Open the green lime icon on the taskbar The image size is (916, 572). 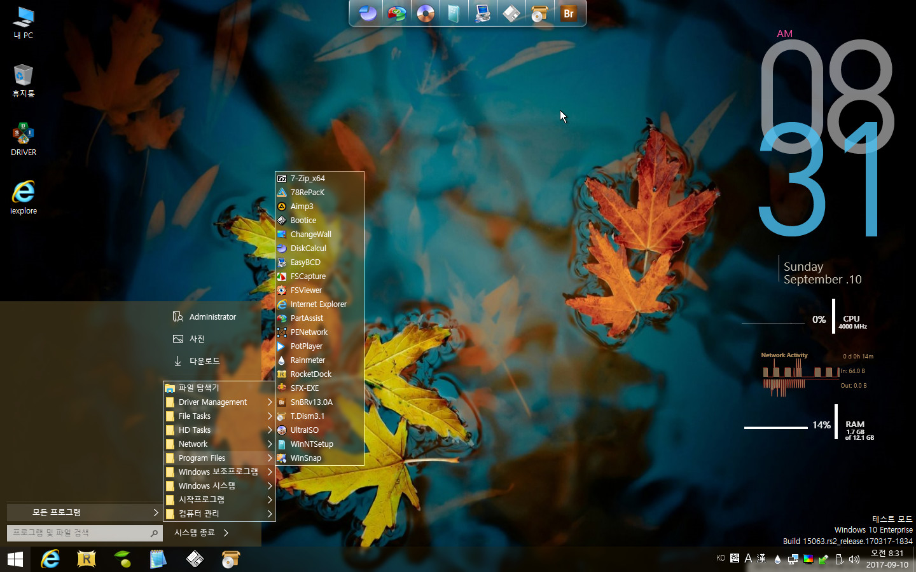(x=122, y=559)
